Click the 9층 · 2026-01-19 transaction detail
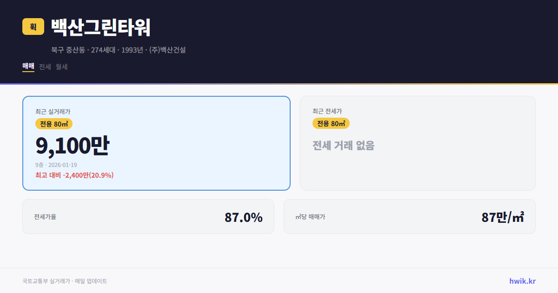The image size is (558, 293). tap(56, 165)
